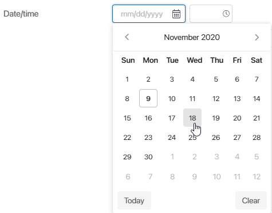Select the outlined date November 9
Image resolution: width=272 pixels, height=213 pixels.
tap(148, 98)
